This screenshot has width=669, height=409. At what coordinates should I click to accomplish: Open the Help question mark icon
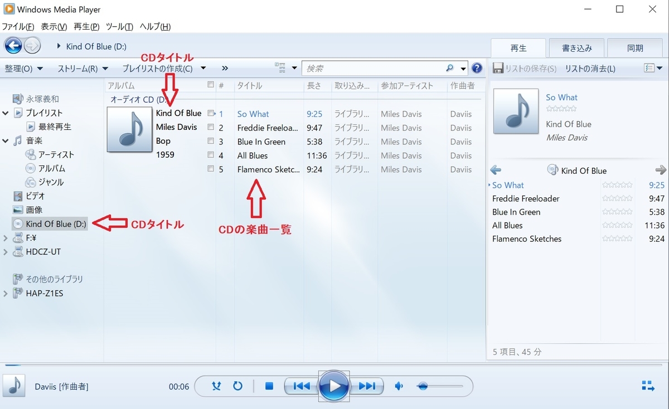pos(477,68)
